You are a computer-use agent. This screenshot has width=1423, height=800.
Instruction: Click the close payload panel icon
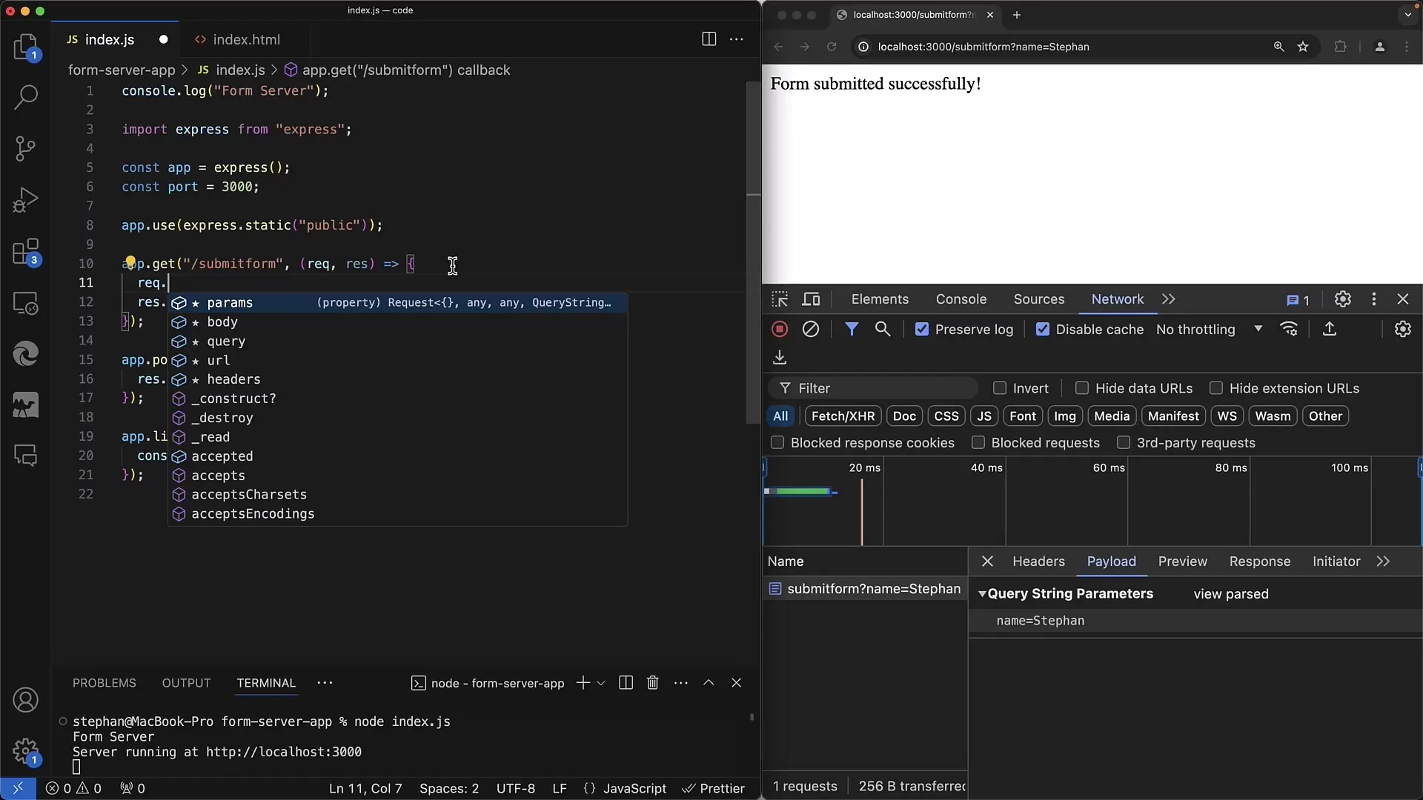click(986, 561)
